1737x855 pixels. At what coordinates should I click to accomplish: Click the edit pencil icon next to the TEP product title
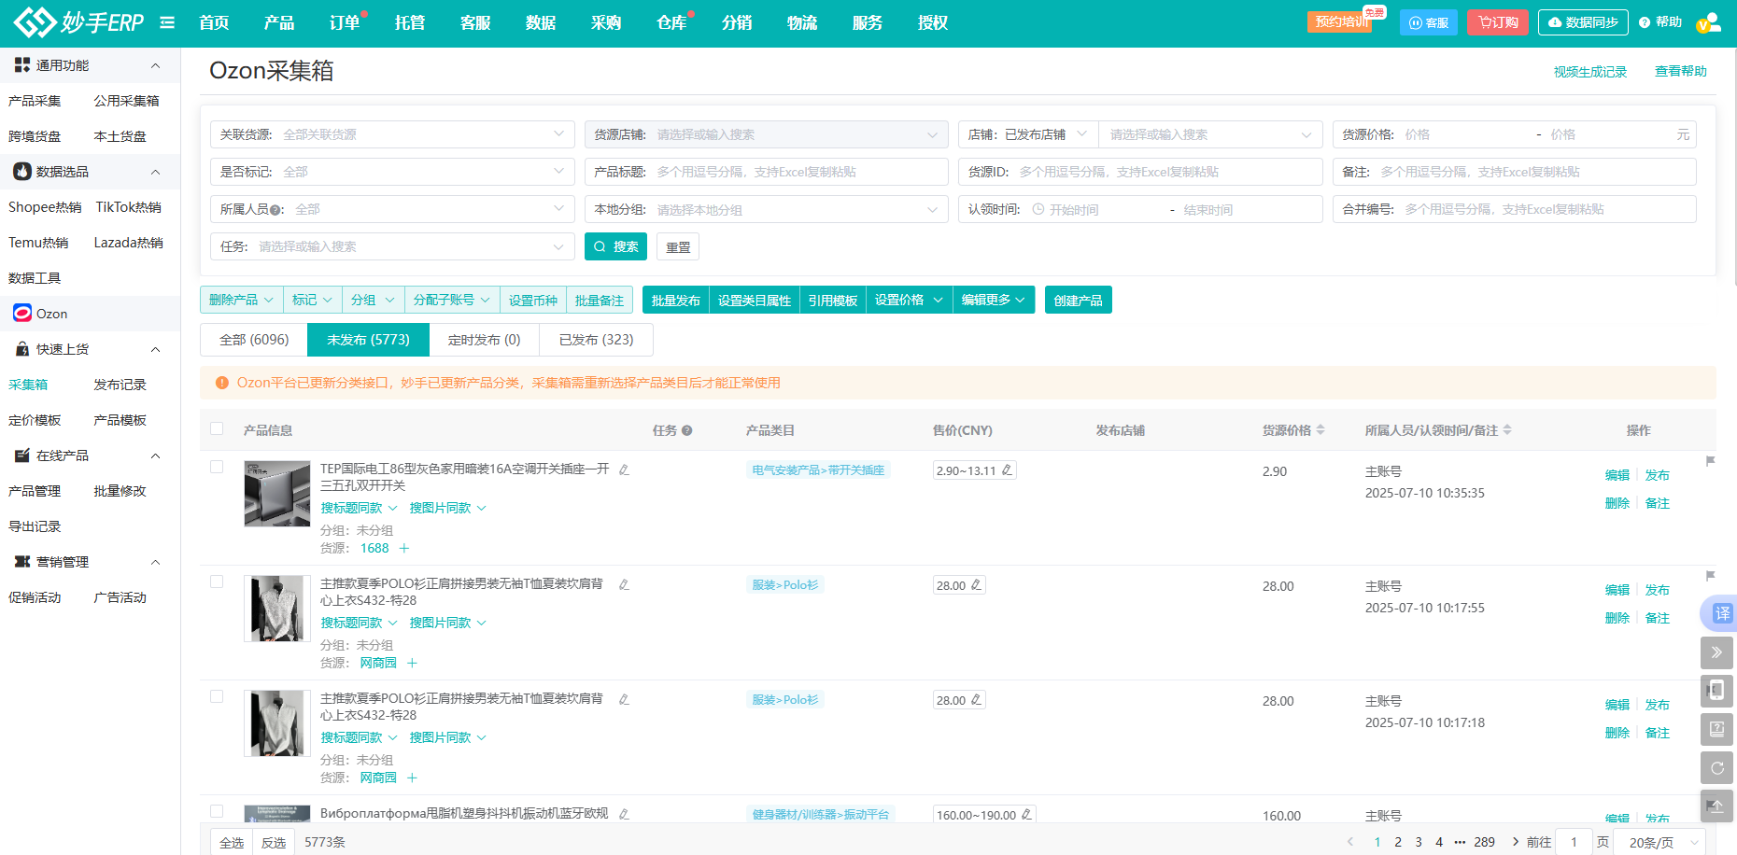click(x=624, y=470)
